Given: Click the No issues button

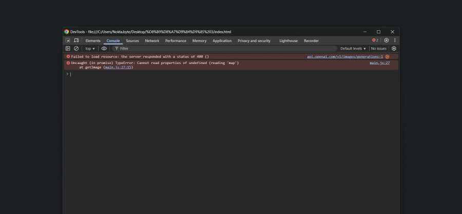Looking at the screenshot, I should 378,49.
